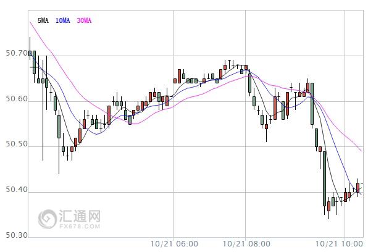
Task: Click the 汇通网 watermark logo icon
Action: (48, 219)
